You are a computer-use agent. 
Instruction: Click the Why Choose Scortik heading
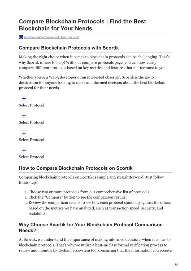coord(91,227)
